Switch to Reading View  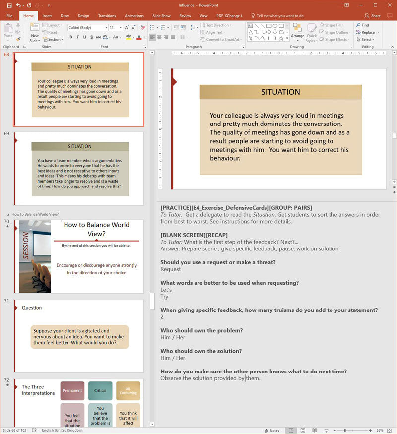[x=314, y=430]
